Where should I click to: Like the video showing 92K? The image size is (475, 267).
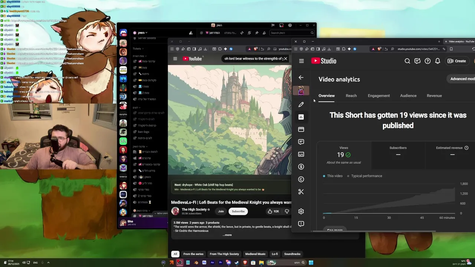(273, 211)
